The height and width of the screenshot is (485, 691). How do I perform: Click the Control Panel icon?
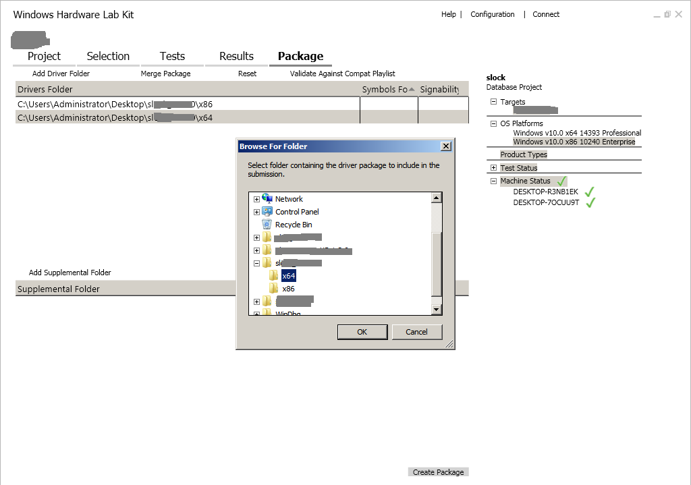coord(267,211)
